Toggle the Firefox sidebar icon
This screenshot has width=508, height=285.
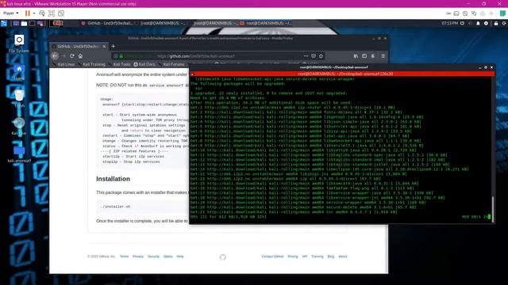tap(364, 56)
